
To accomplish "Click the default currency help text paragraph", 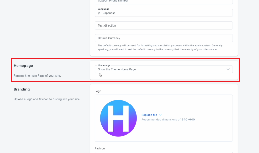I will [x=160, y=47].
